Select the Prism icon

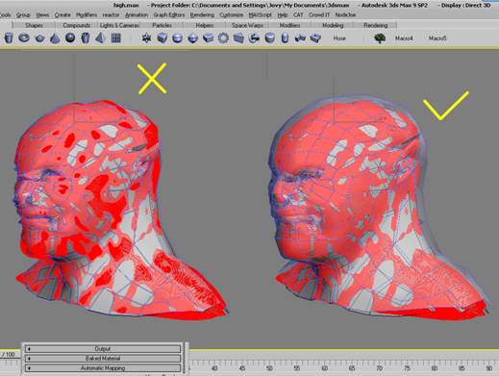point(238,38)
